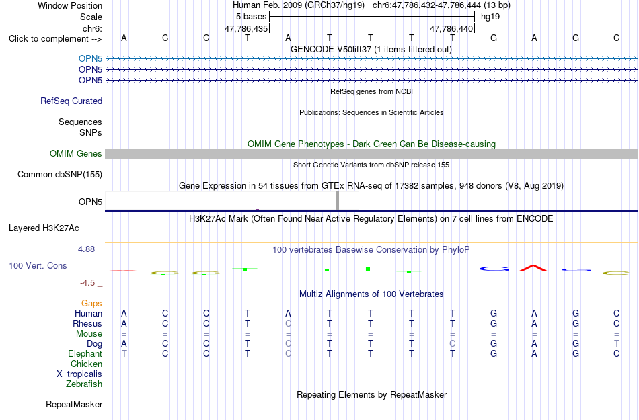The height and width of the screenshot is (420, 639).
Task: Select the SNPs label of Publications track
Action: 91,132
